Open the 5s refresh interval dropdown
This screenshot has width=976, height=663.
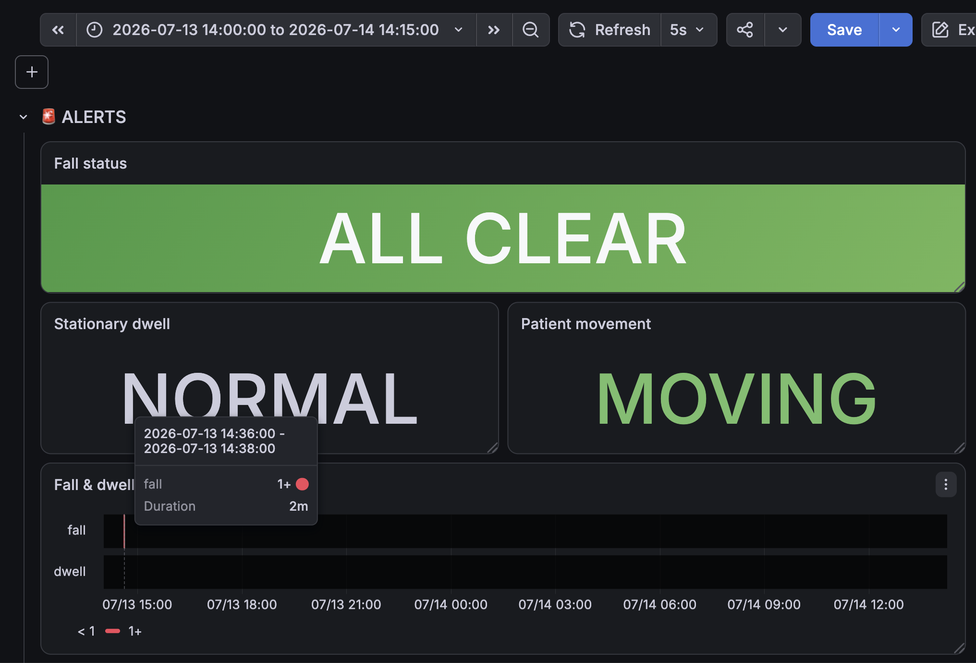coord(688,30)
